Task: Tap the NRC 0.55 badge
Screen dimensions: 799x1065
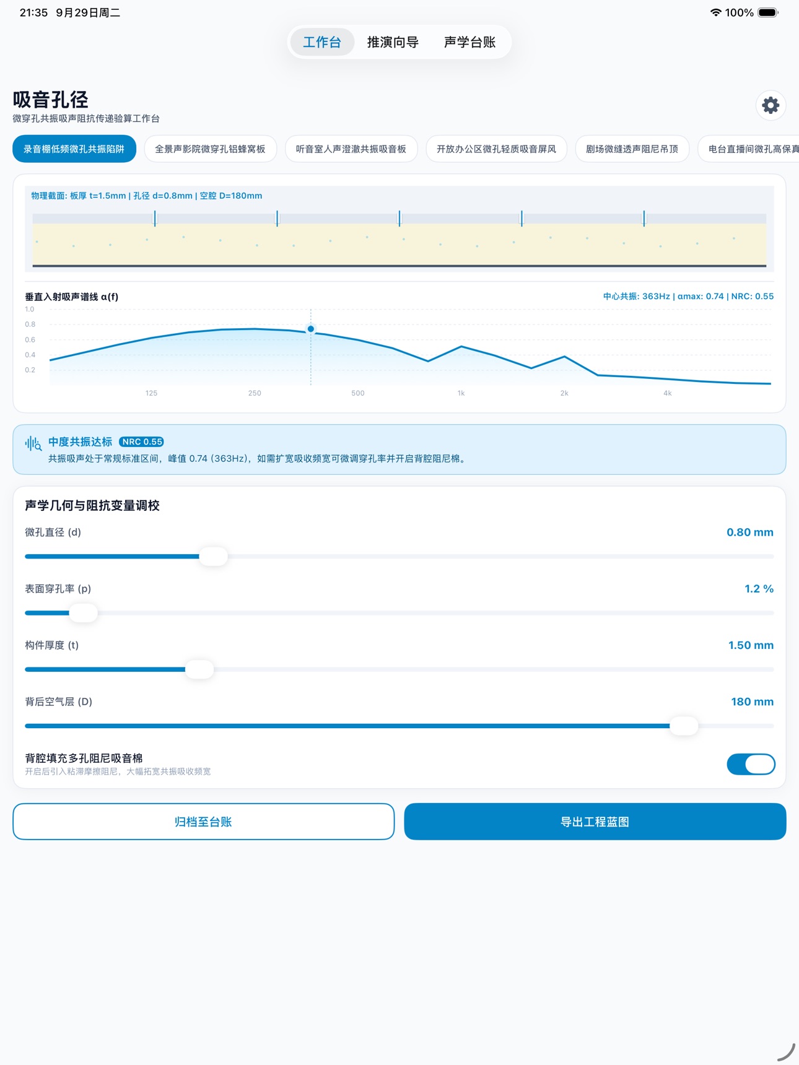Action: [141, 441]
